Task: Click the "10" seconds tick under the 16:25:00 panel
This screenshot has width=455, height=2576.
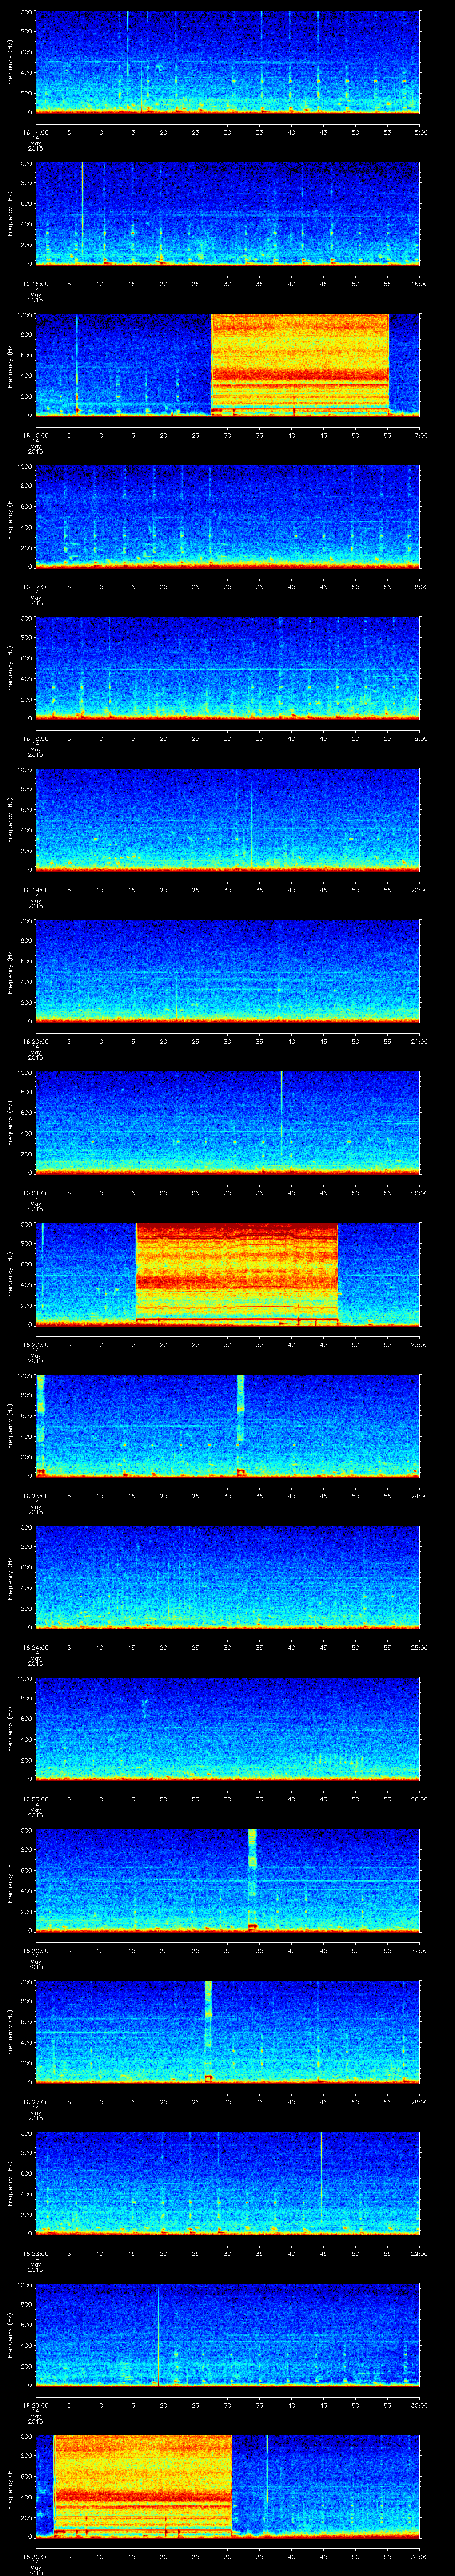Action: point(99,1799)
